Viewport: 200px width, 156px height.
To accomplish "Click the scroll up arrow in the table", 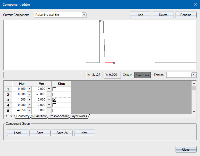I will tap(194, 83).
